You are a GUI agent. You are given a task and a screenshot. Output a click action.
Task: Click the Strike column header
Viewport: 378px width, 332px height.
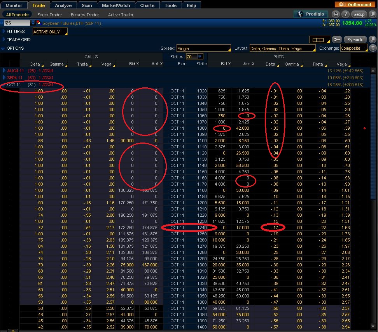point(201,64)
